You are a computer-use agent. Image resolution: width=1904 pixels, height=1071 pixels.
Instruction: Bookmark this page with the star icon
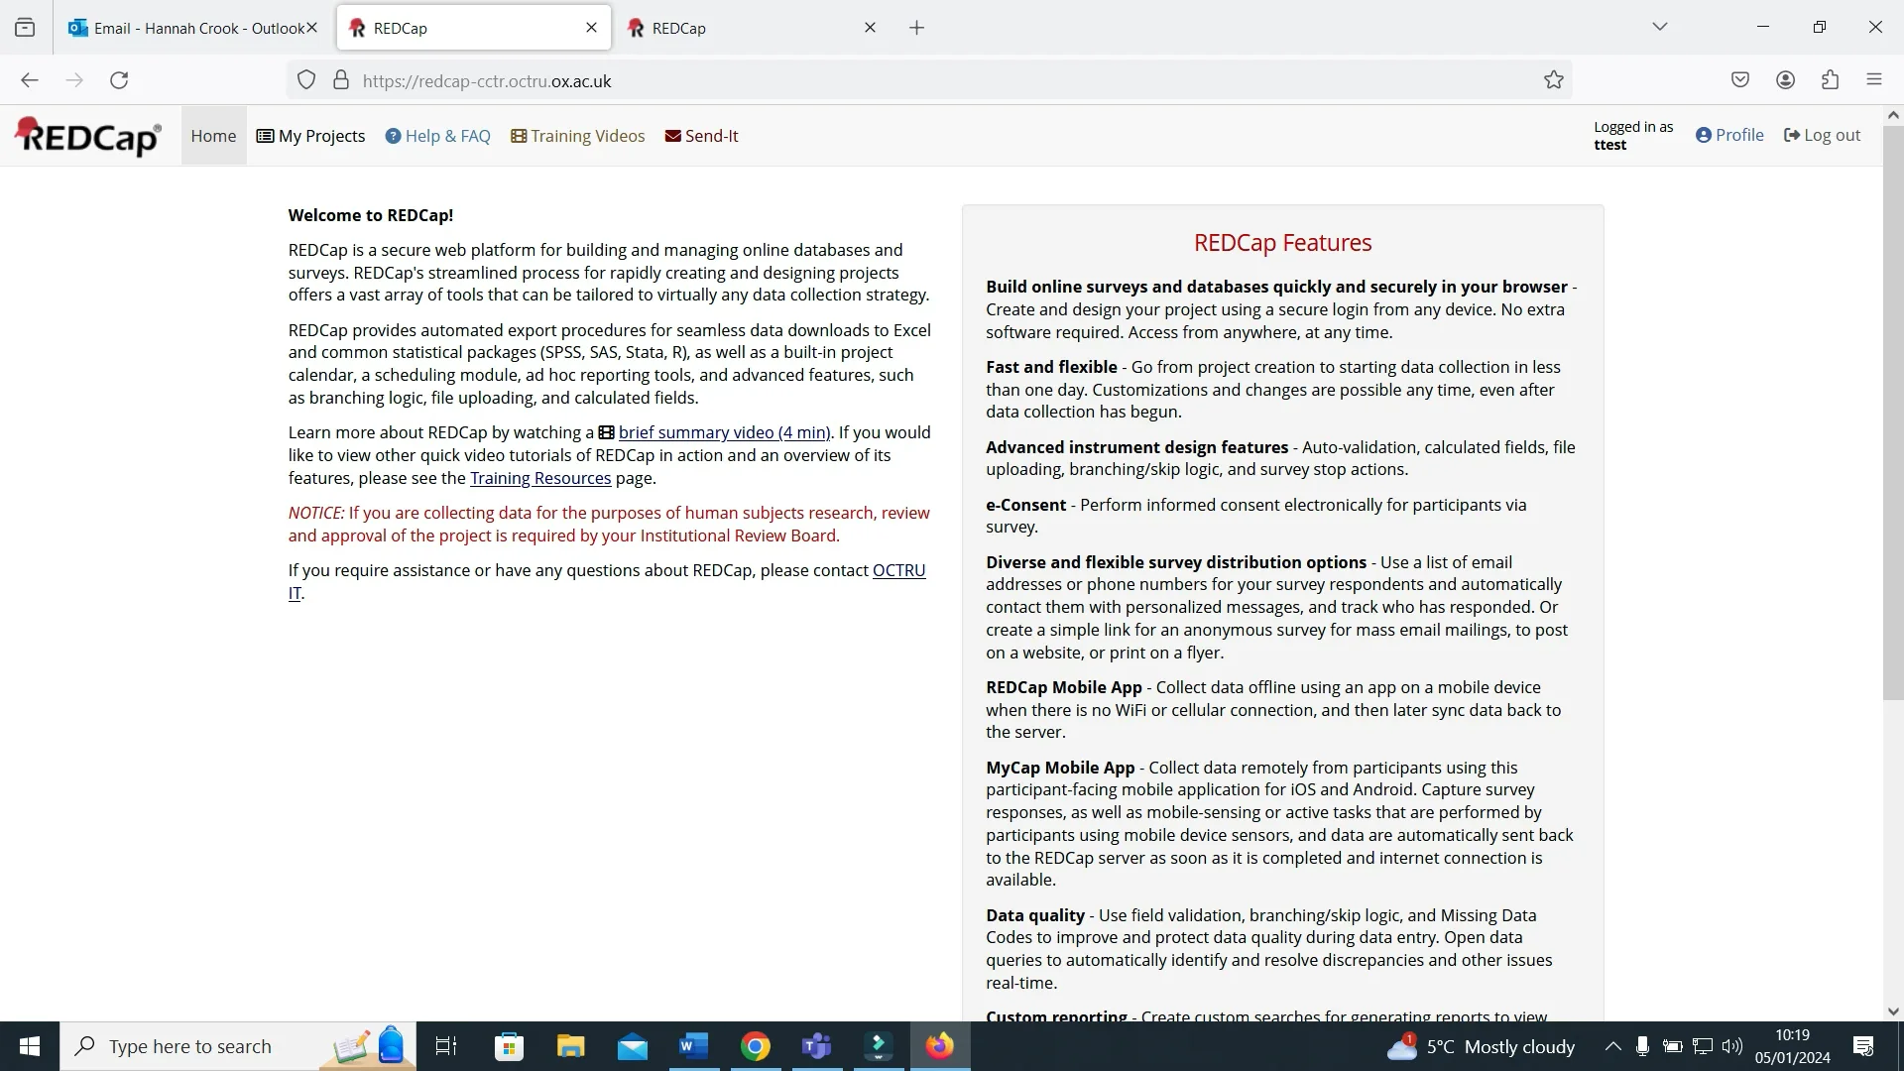click(1553, 80)
